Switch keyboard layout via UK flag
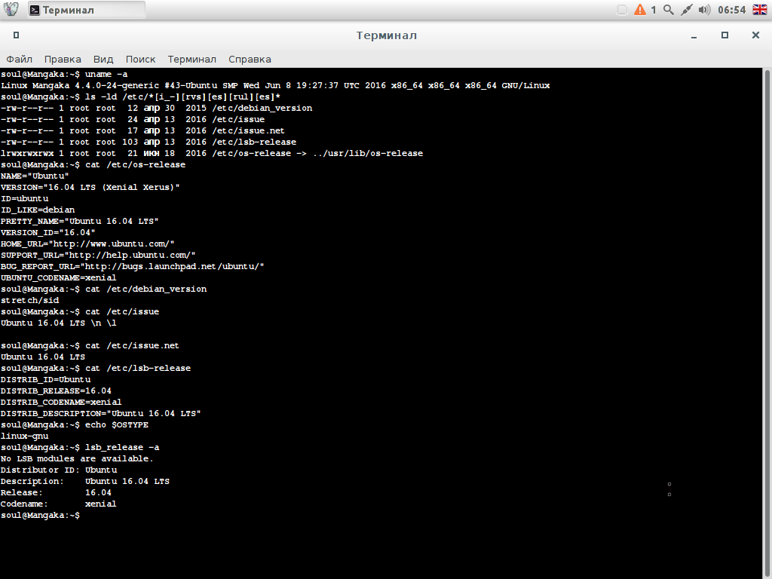 [x=760, y=10]
